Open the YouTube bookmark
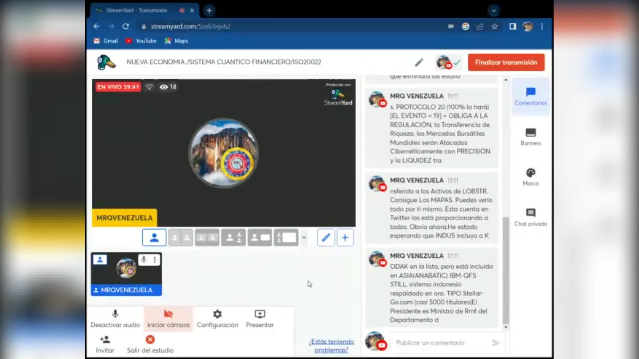This screenshot has height=359, width=639. [141, 41]
